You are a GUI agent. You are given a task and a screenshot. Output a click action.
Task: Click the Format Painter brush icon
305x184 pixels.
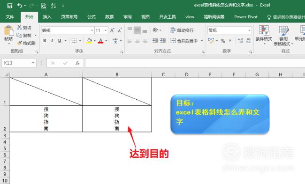pos(19,43)
